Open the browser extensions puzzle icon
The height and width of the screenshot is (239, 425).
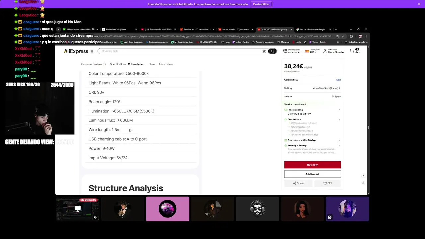(351, 36)
